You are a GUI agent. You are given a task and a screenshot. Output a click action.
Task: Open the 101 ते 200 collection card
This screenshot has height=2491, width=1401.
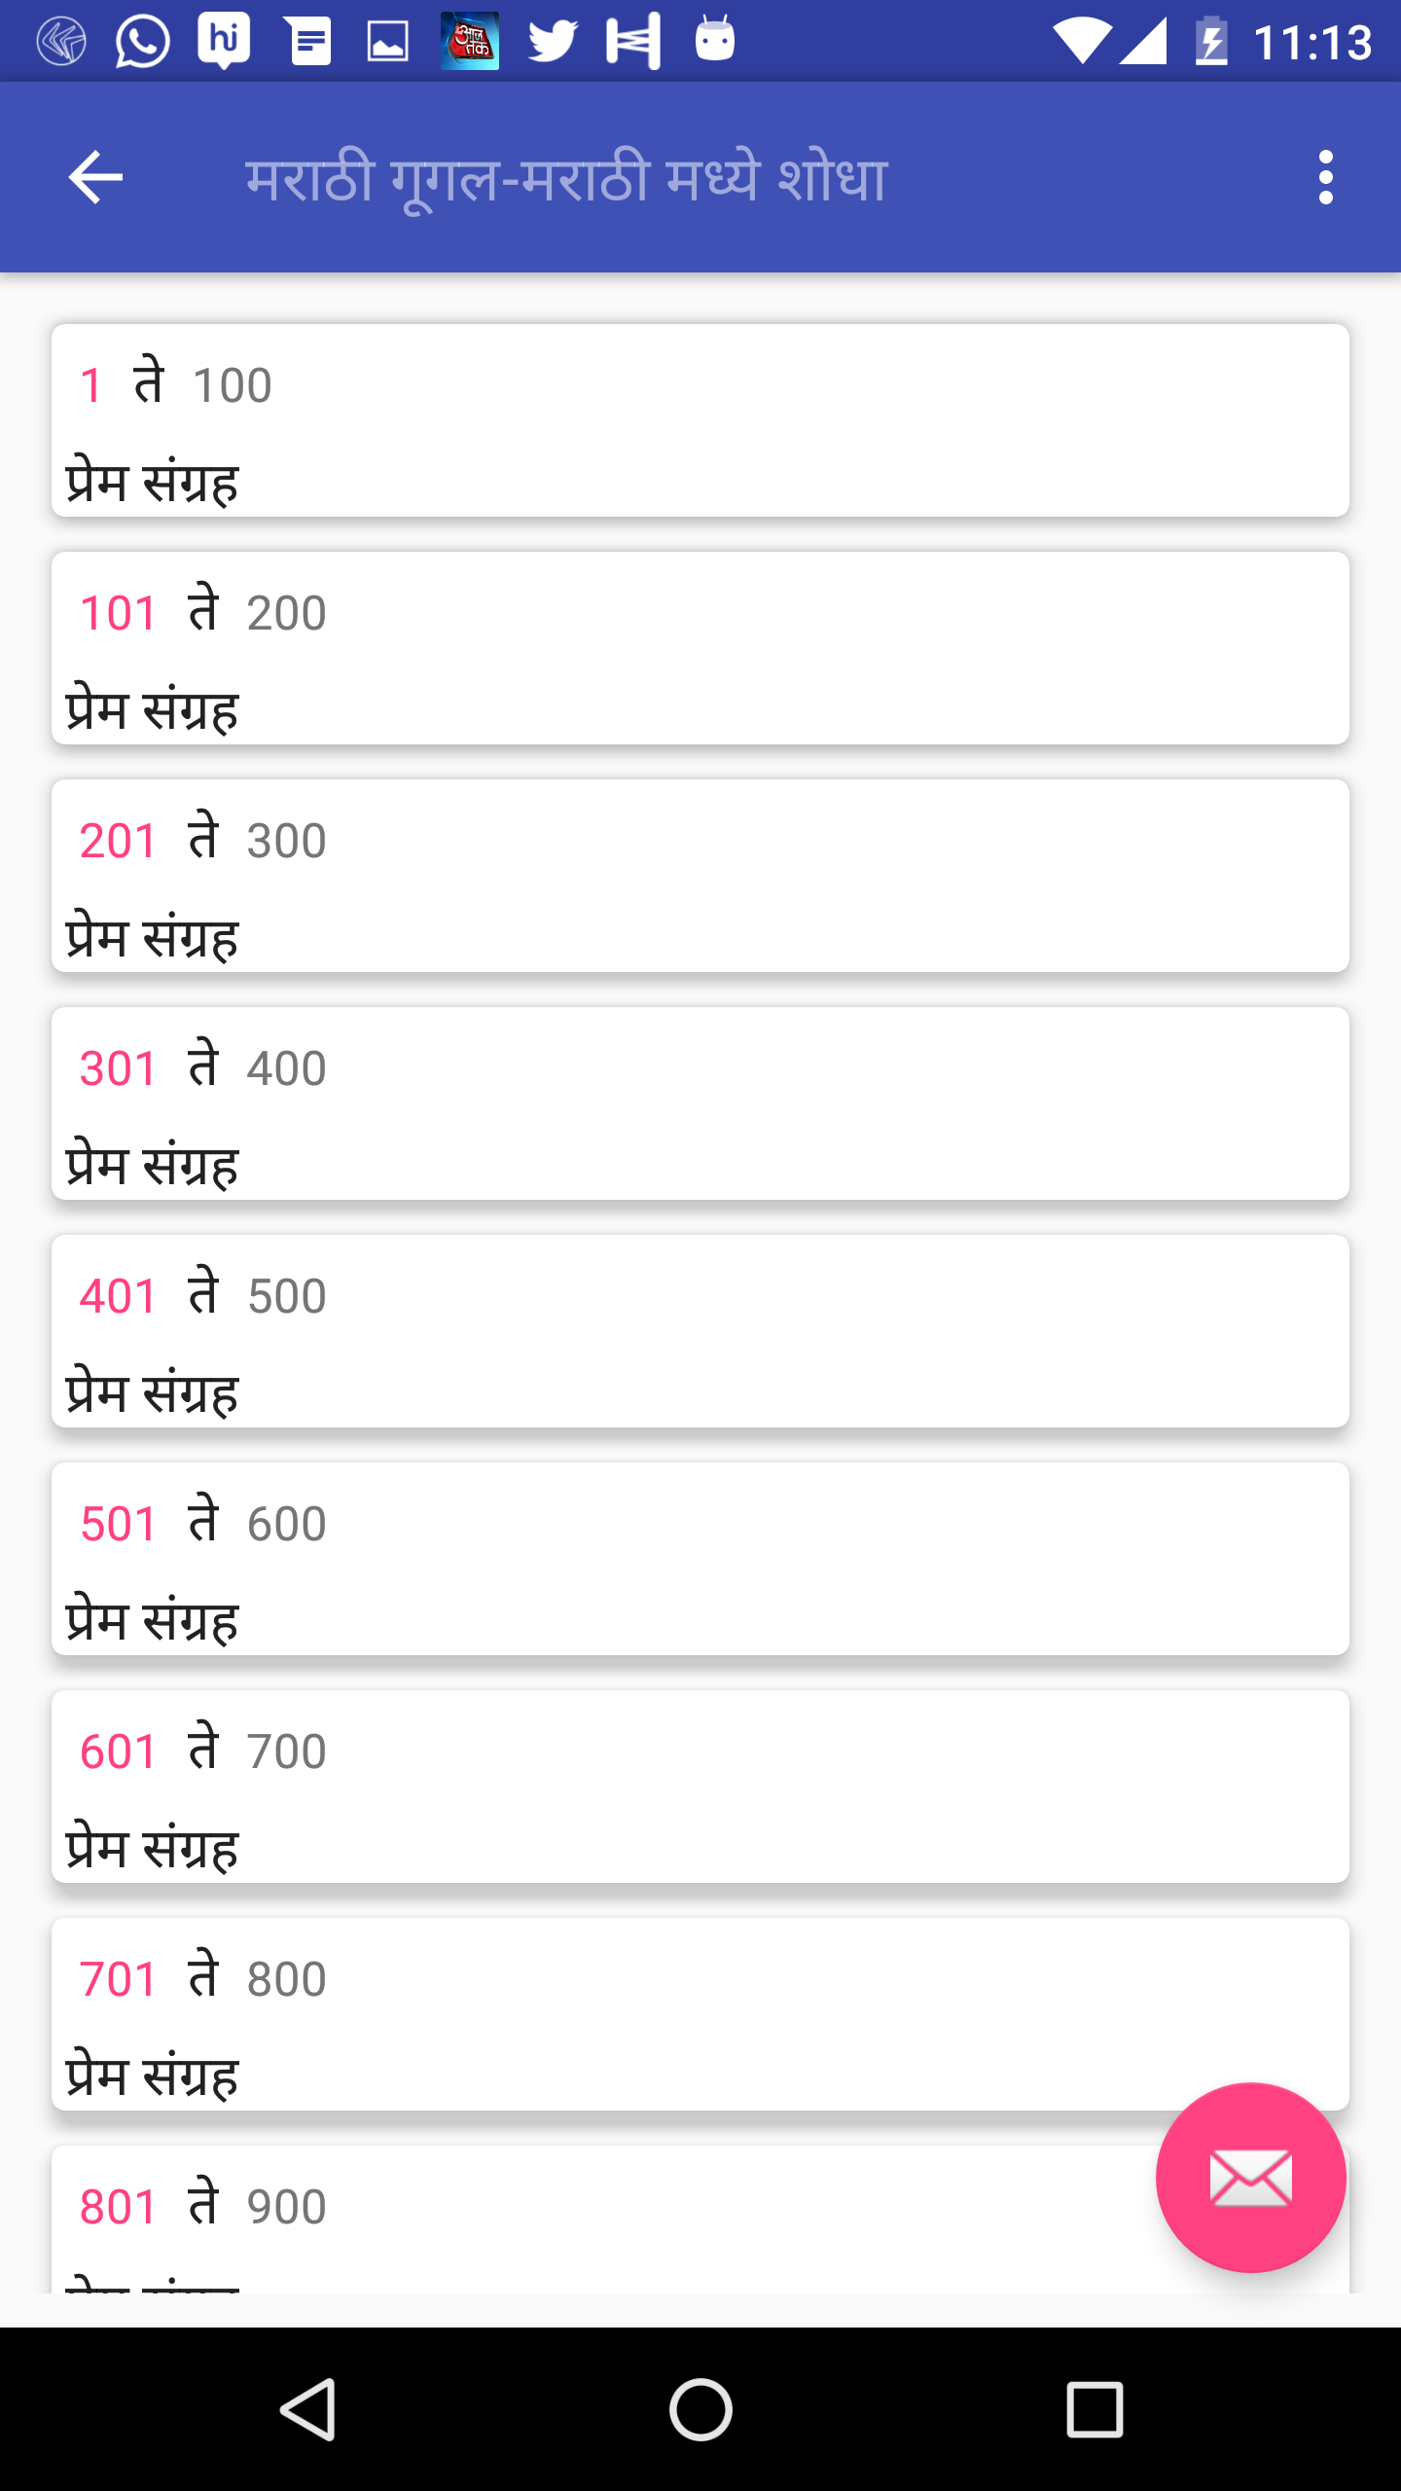click(700, 648)
